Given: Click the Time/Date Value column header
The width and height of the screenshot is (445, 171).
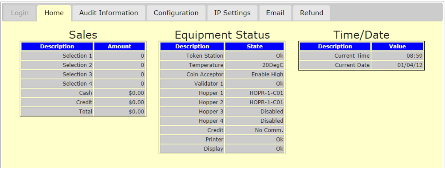Looking at the screenshot, I should click(x=397, y=46).
